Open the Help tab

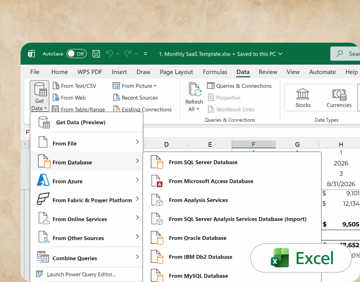(351, 72)
